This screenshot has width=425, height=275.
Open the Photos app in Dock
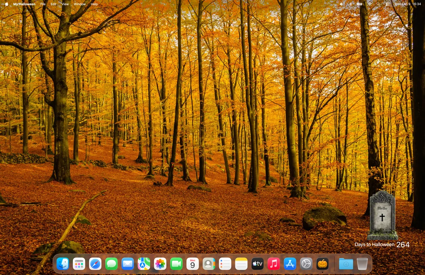tap(160, 264)
